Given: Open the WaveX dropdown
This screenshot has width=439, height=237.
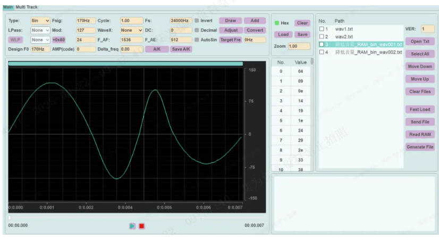Looking at the screenshot, I should click(131, 30).
